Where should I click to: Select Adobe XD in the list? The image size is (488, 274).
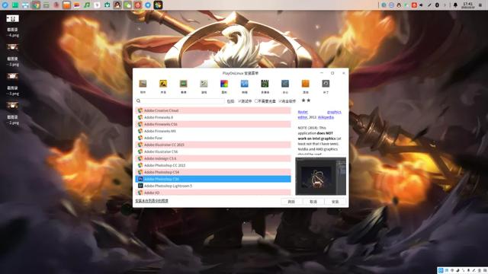(x=213, y=193)
